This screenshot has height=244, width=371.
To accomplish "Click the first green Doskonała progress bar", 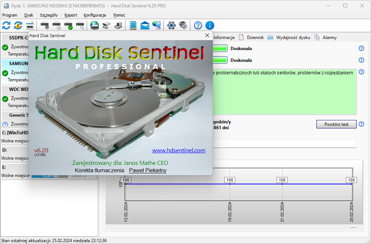I will coord(220,49).
